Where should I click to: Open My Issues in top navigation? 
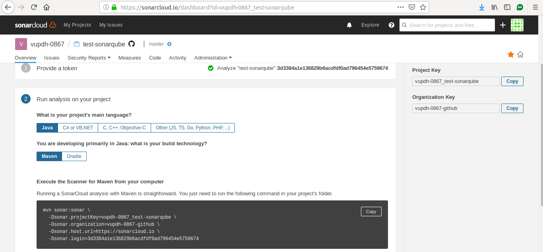111,25
